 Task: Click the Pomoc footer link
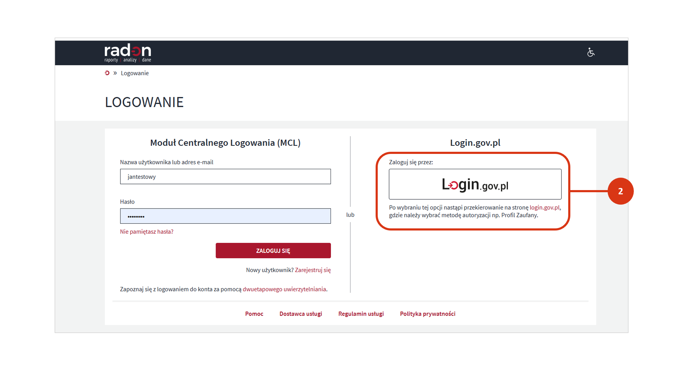pyautogui.click(x=254, y=313)
